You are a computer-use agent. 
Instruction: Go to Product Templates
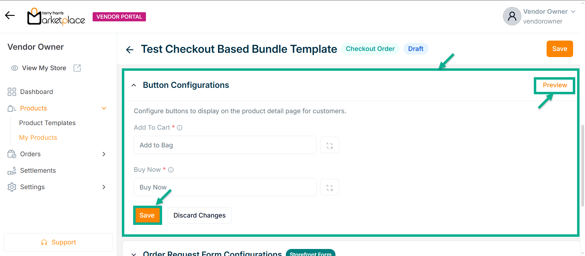47,123
